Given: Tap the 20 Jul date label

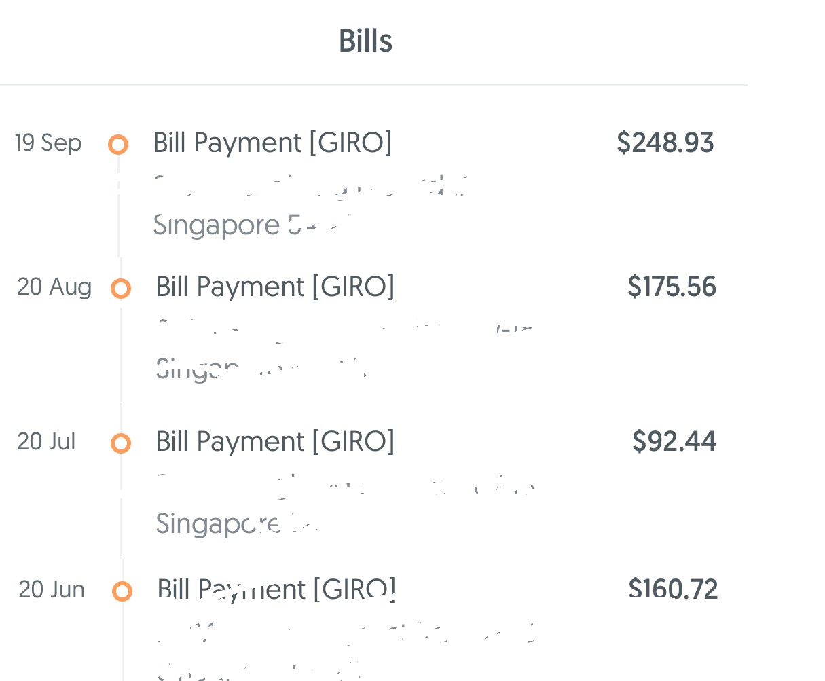Looking at the screenshot, I should point(46,442).
